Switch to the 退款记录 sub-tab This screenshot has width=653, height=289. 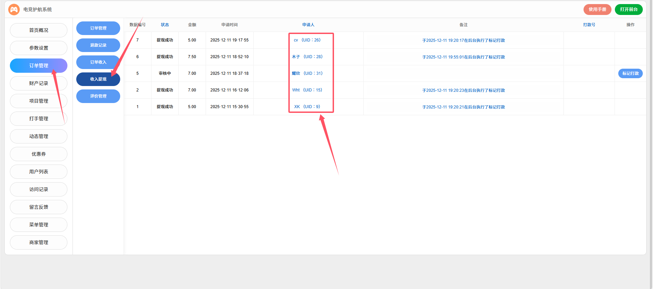click(98, 45)
